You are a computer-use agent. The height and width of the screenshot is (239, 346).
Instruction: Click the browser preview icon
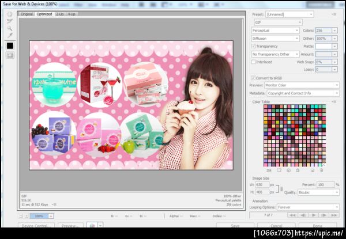click(92, 225)
